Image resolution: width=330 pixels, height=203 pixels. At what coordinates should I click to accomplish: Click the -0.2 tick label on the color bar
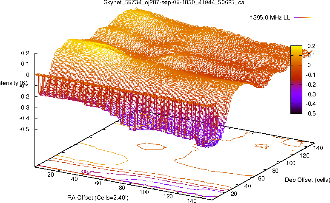[x=310, y=85]
